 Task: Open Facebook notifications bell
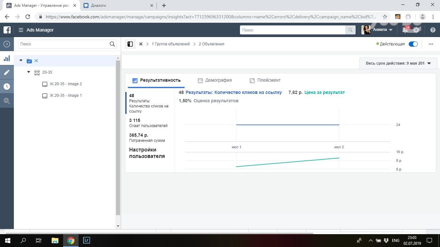tap(405, 30)
